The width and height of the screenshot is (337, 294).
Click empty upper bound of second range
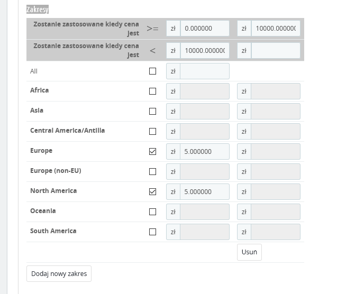point(275,51)
